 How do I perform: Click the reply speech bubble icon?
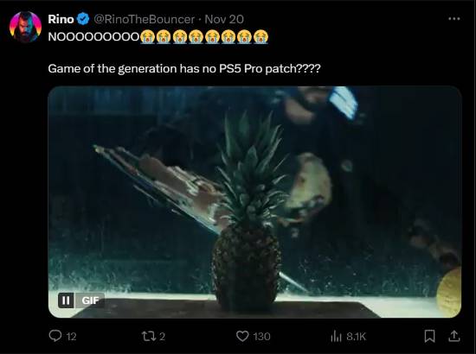[x=55, y=336]
